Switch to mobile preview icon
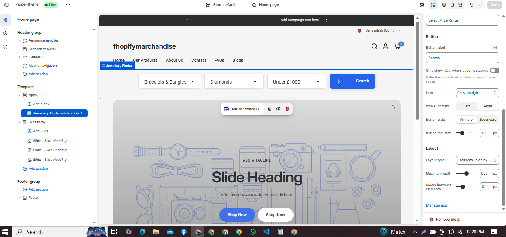This screenshot has height=237, width=506. 452,5
